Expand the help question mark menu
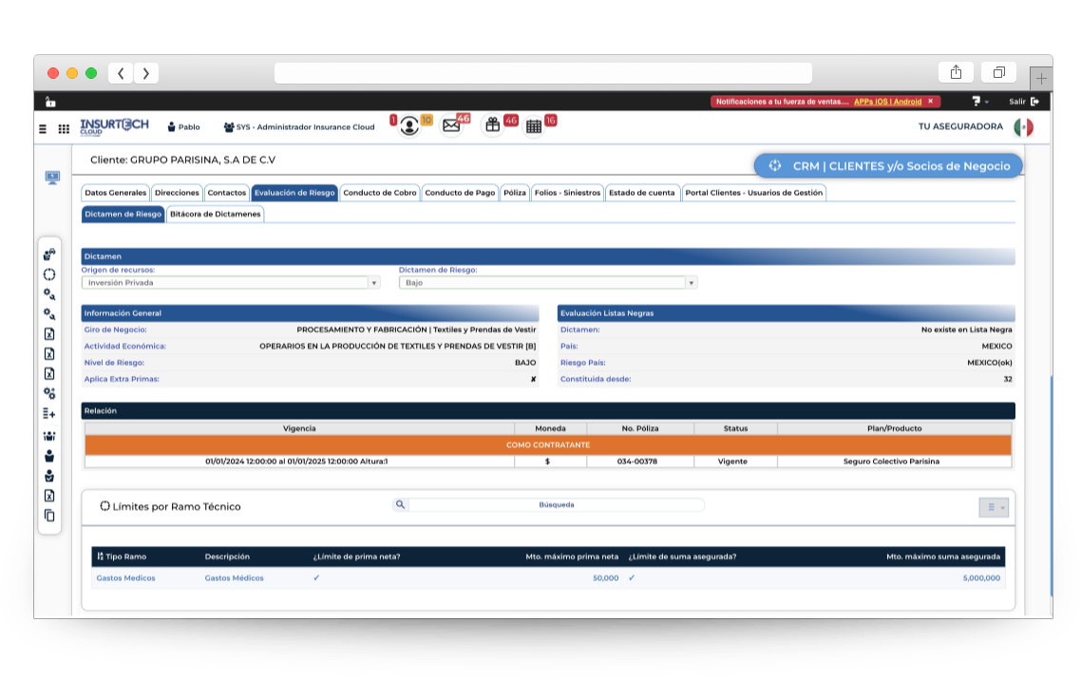The image size is (1081, 679). click(x=980, y=102)
